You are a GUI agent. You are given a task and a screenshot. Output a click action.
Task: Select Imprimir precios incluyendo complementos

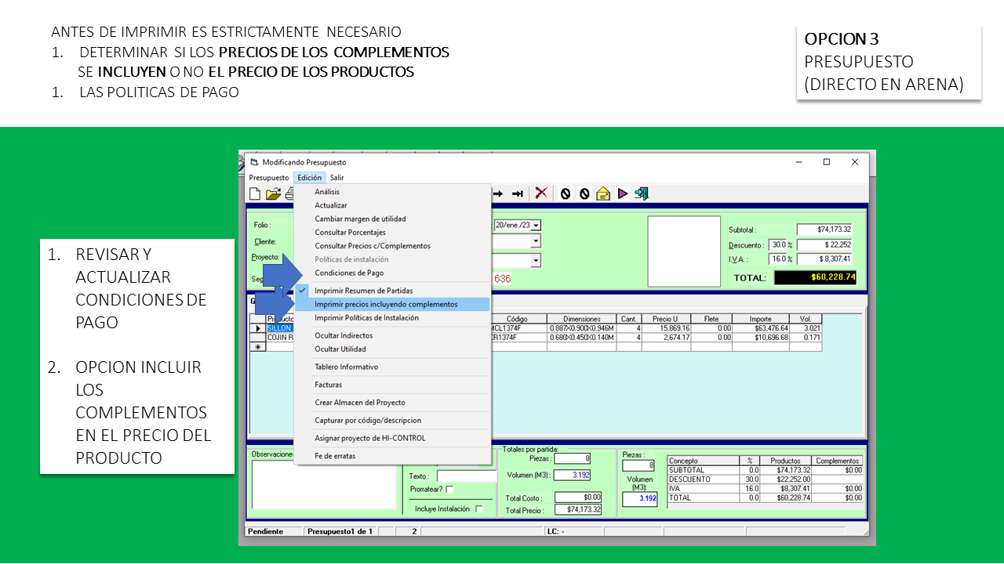click(x=386, y=304)
